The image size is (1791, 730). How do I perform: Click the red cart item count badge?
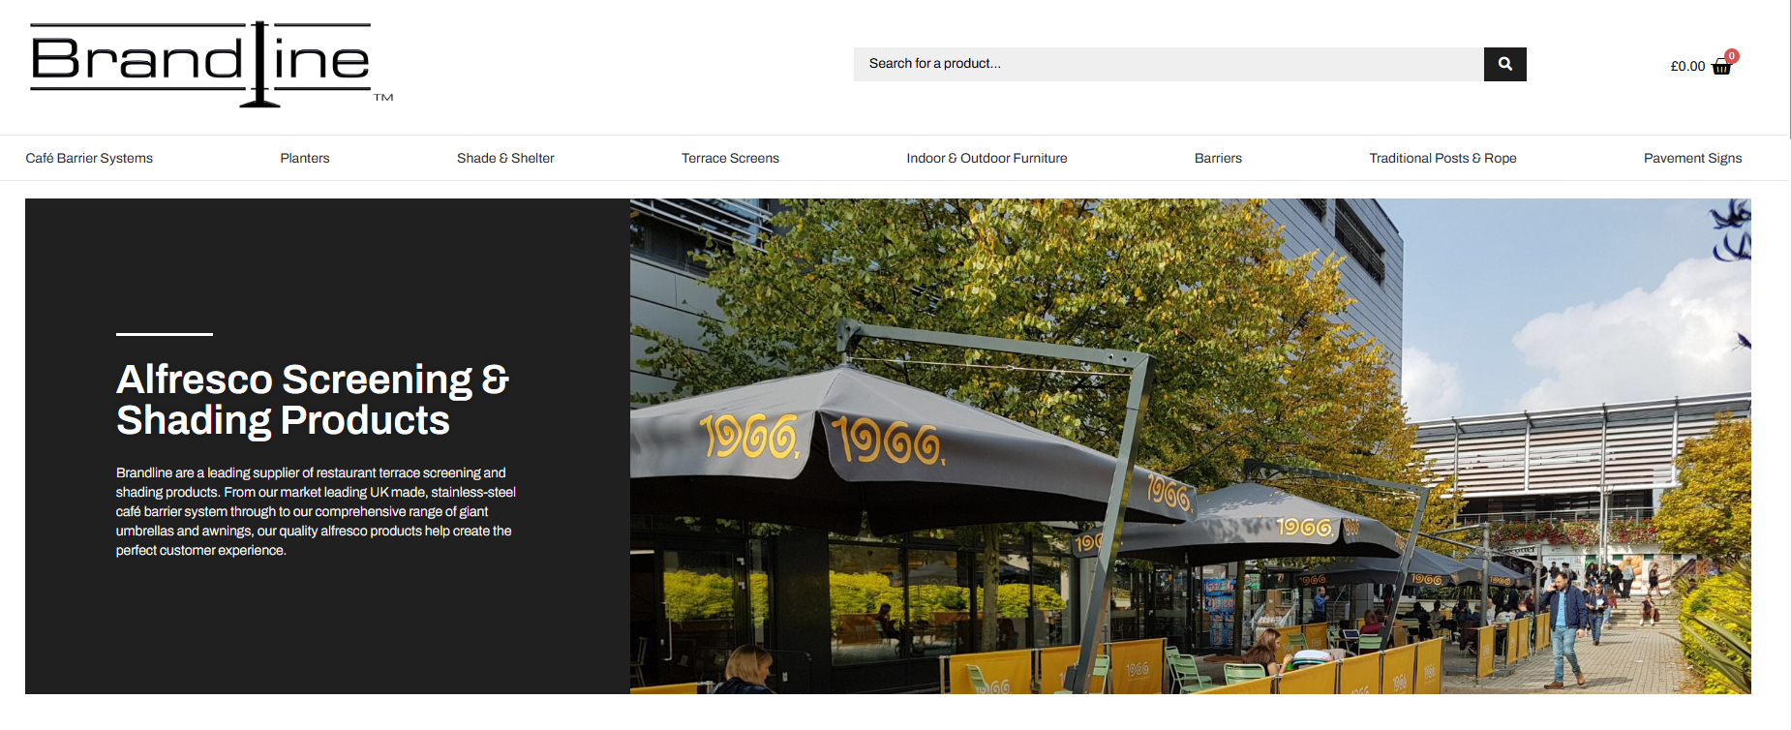click(x=1732, y=56)
